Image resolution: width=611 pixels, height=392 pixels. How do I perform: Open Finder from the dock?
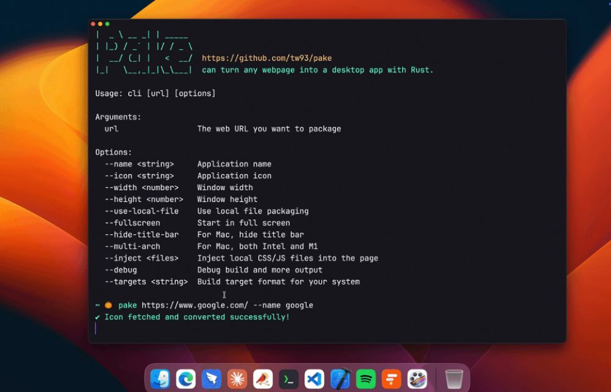tap(160, 379)
